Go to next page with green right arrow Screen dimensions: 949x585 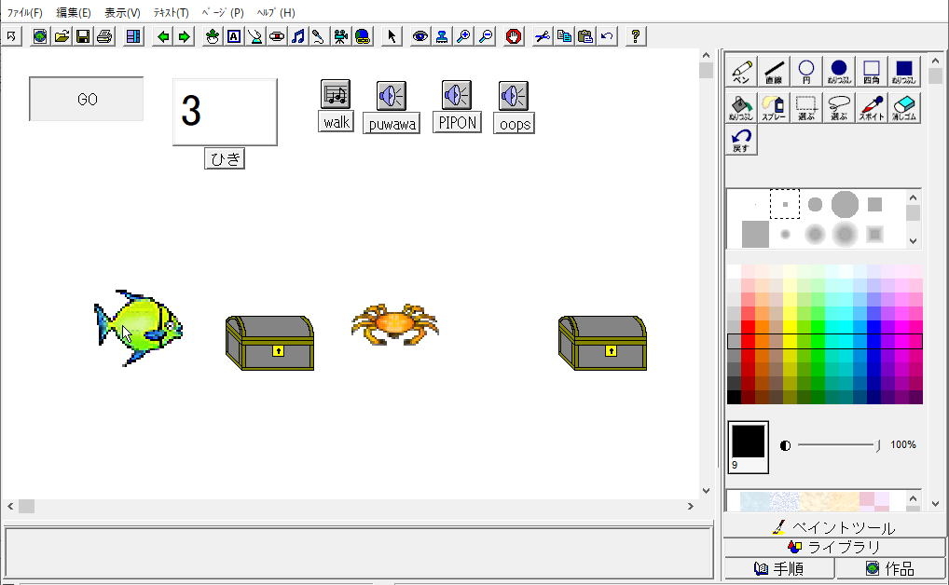point(184,36)
